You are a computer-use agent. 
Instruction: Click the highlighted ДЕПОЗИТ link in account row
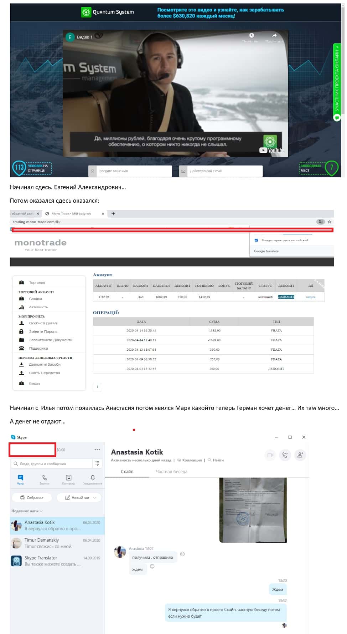pyautogui.click(x=286, y=296)
